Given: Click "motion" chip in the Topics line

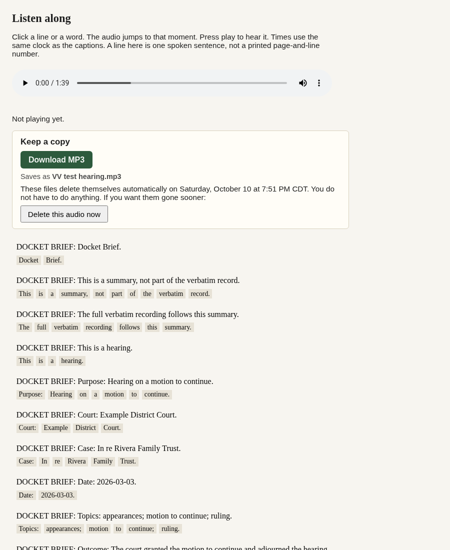Looking at the screenshot, I should (98, 529).
